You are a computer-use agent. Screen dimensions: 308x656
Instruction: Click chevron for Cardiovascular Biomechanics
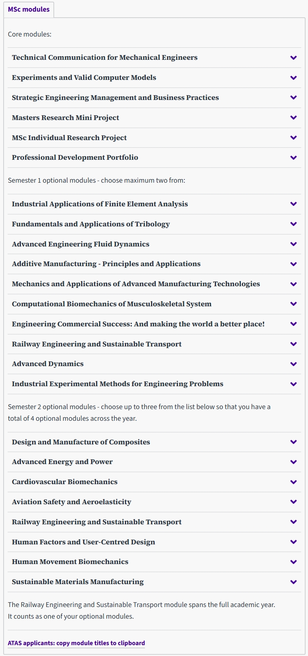point(294,482)
